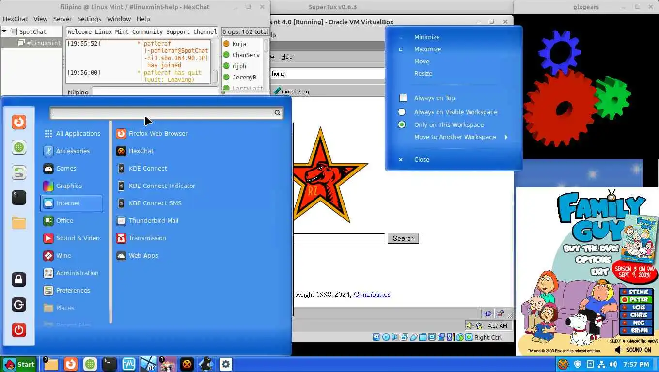Select STEWIE in Family Guy character list
This screenshot has height=372, width=659.
coord(636,292)
